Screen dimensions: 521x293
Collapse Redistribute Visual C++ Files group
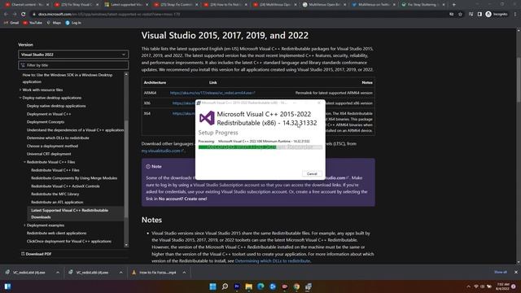tap(24, 162)
